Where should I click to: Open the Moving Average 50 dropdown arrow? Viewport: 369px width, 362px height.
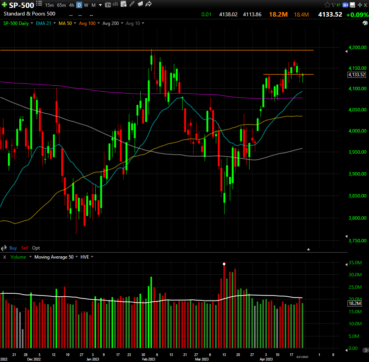pyautogui.click(x=76, y=257)
